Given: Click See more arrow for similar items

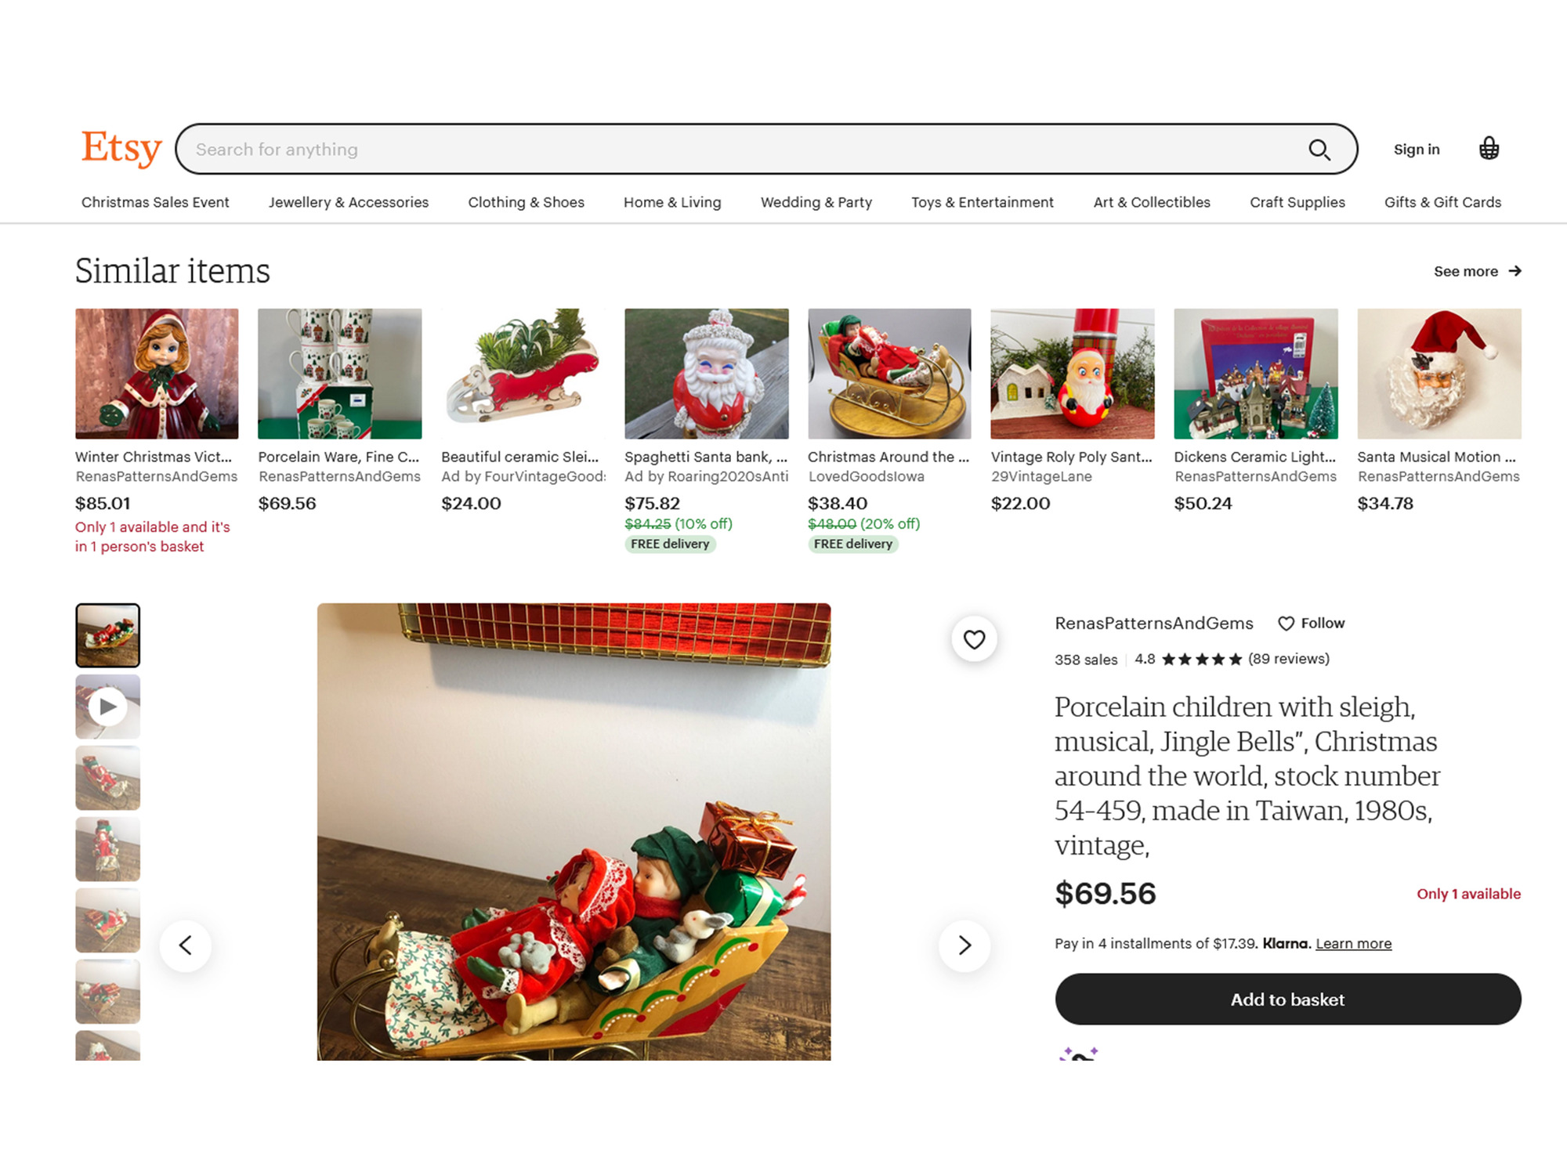Looking at the screenshot, I should 1477,271.
